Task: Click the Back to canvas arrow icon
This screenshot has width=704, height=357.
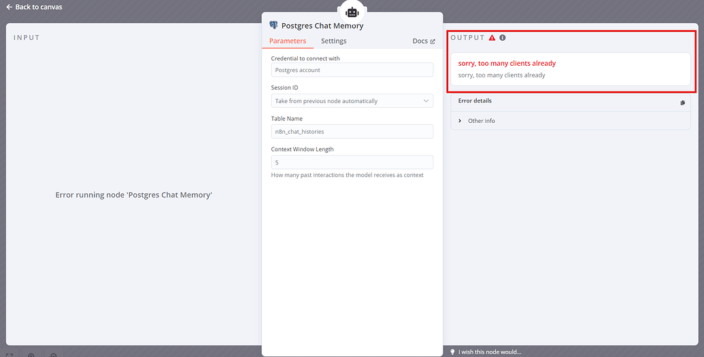Action: tap(9, 7)
